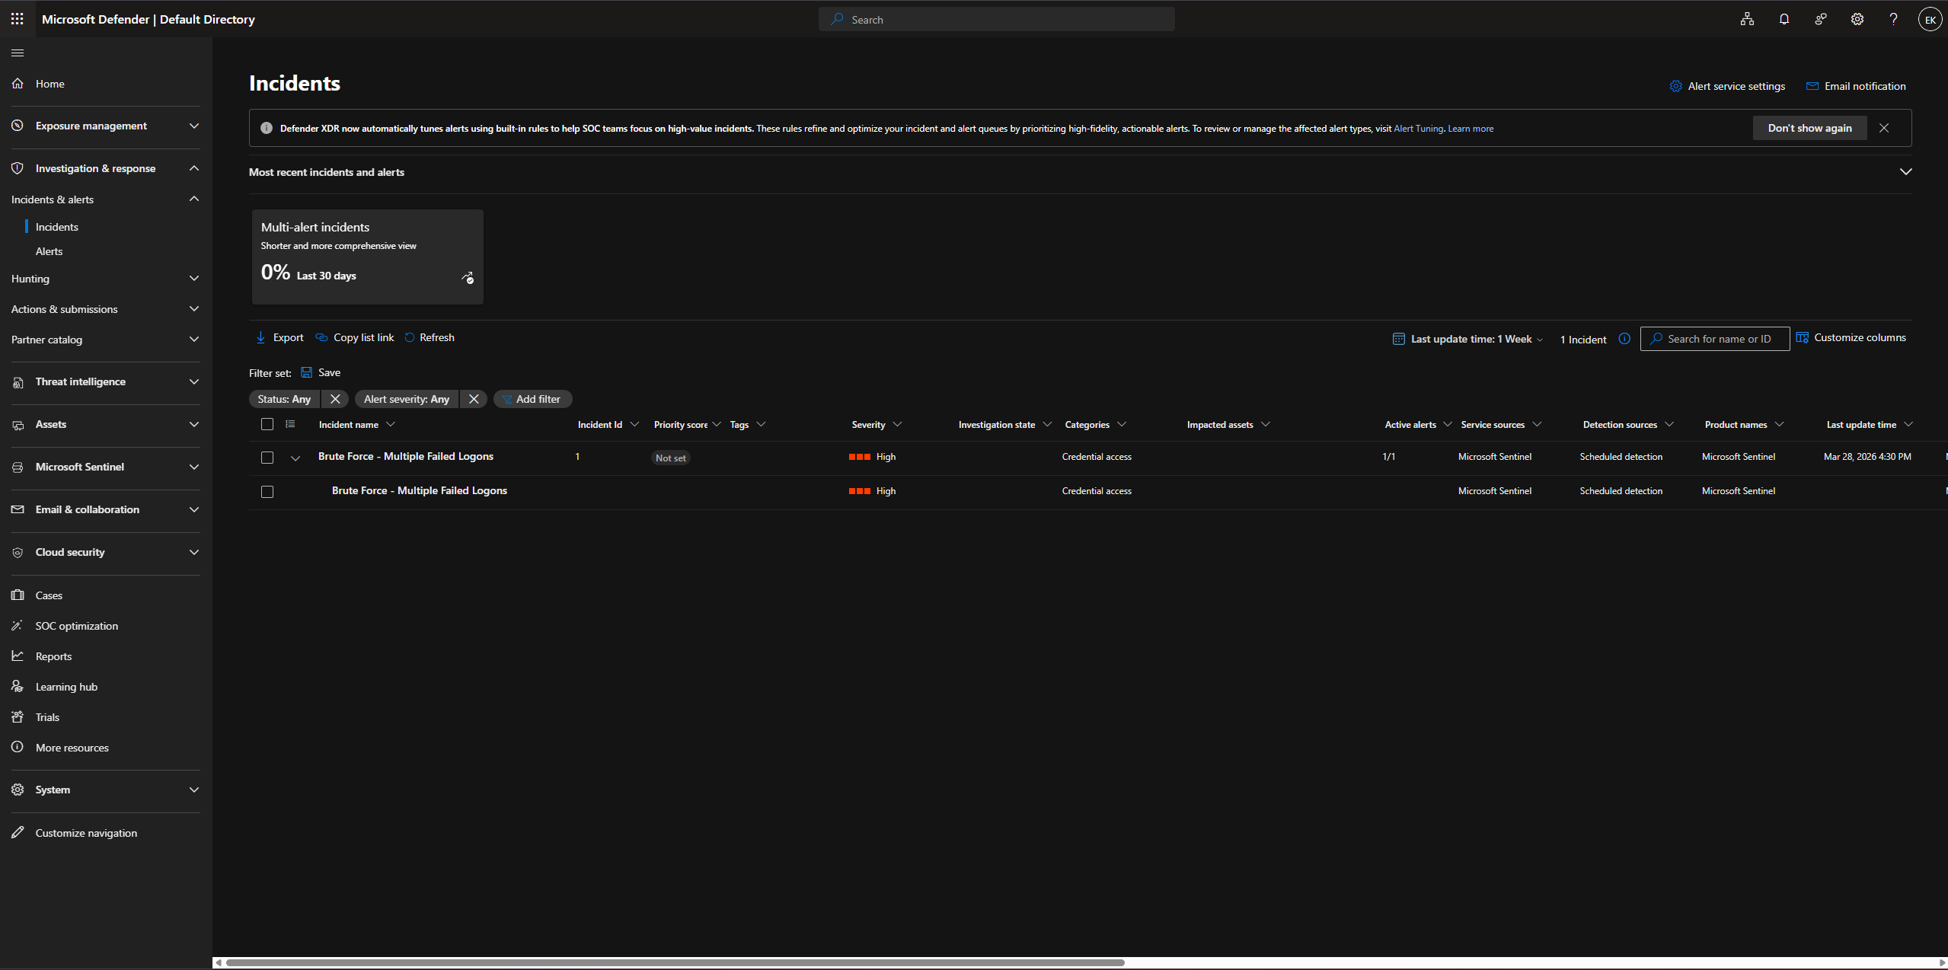The image size is (1948, 970).
Task: Click the incident count info icon
Action: 1624,339
